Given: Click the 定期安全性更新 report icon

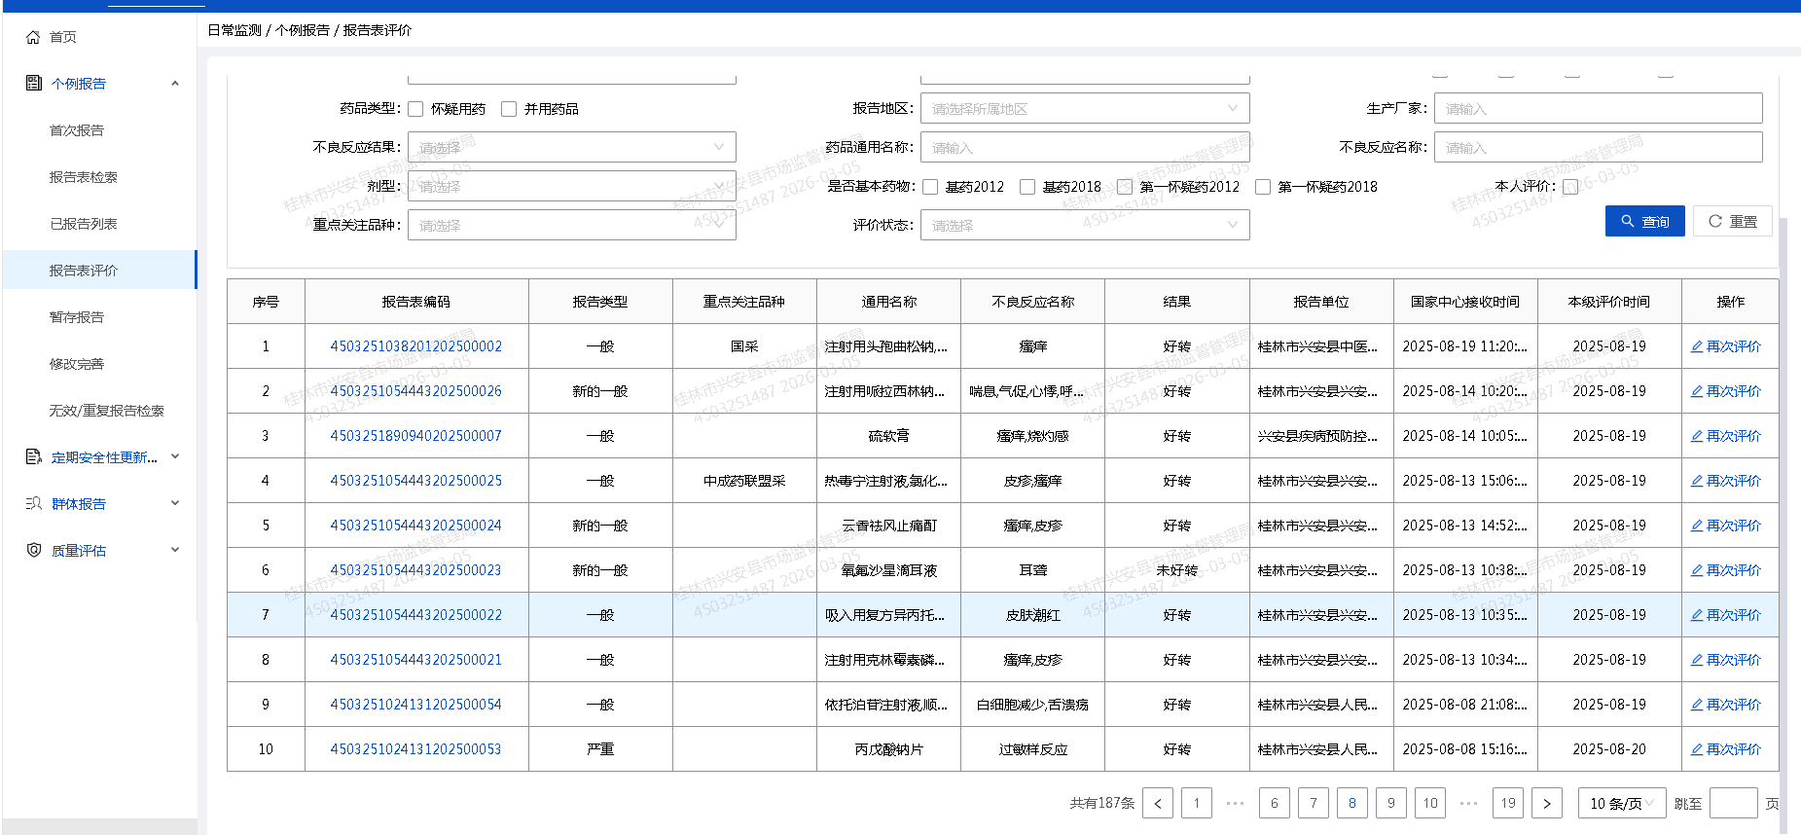Looking at the screenshot, I should click(x=34, y=456).
